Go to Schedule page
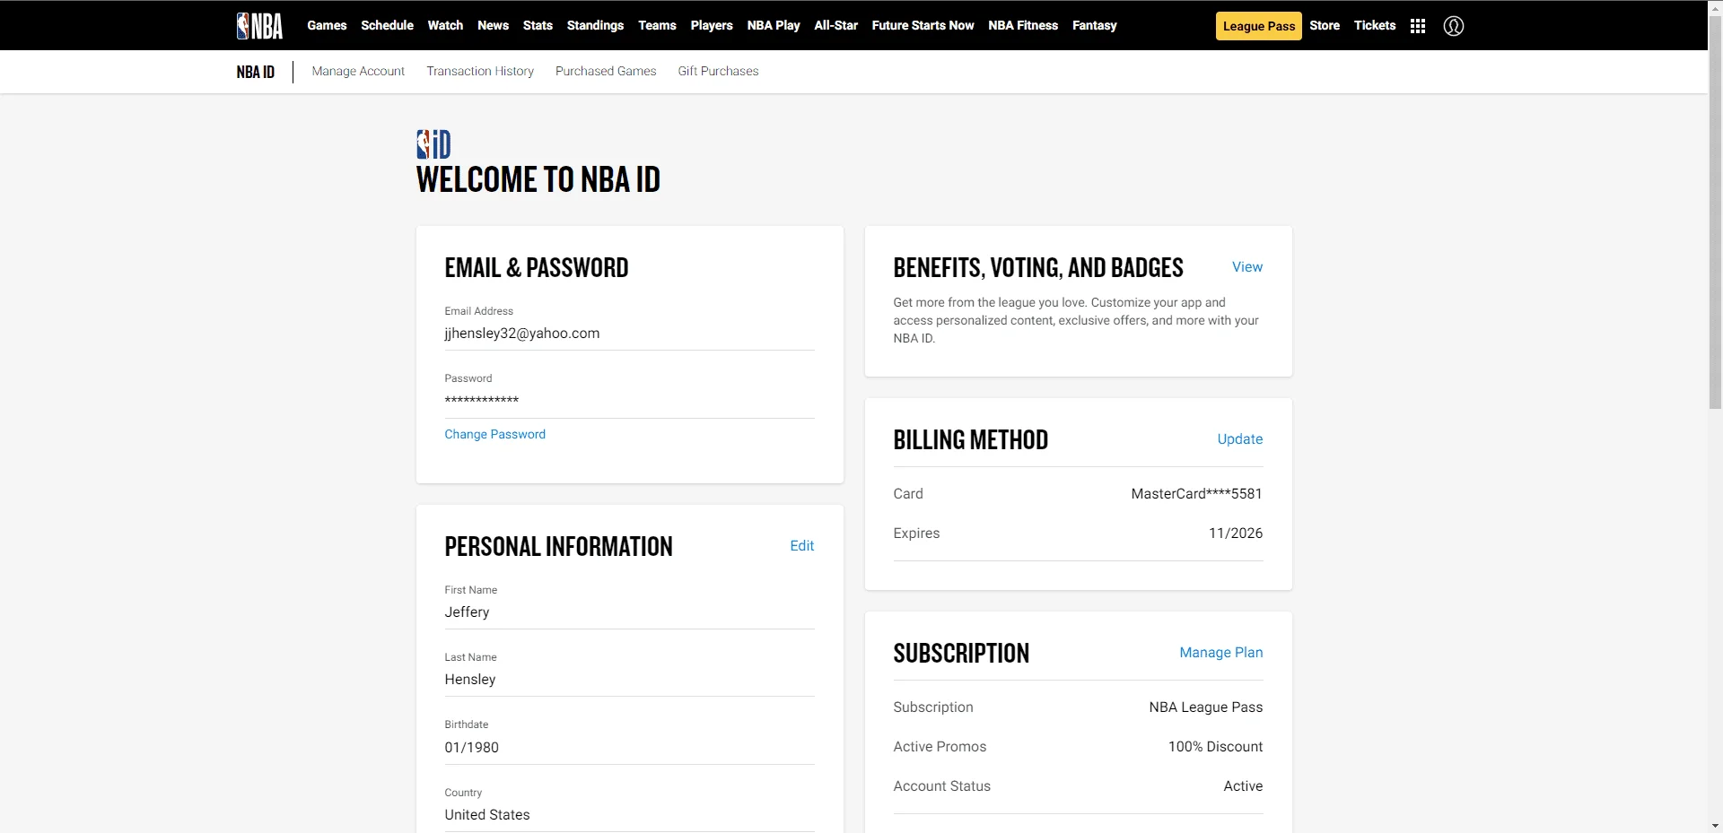 coord(387,25)
